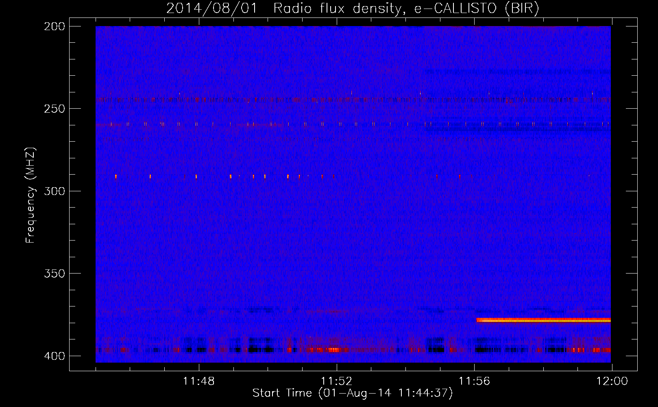Click the time tick label "12:00"
This screenshot has width=658, height=407.
[612, 381]
